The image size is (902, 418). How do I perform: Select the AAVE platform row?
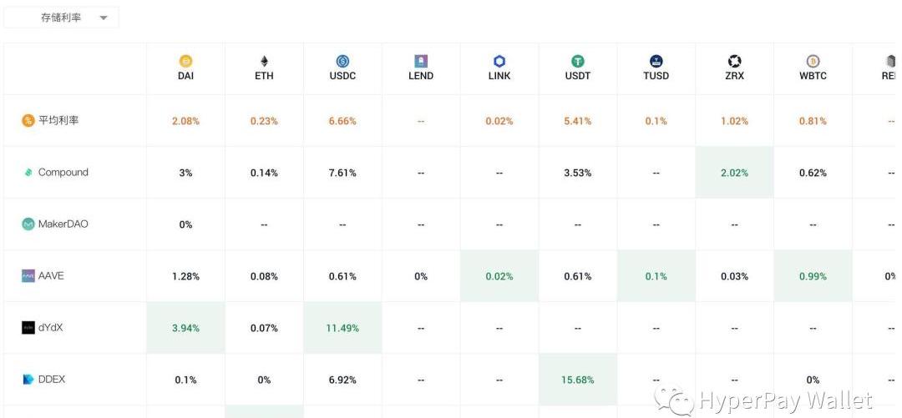51,275
